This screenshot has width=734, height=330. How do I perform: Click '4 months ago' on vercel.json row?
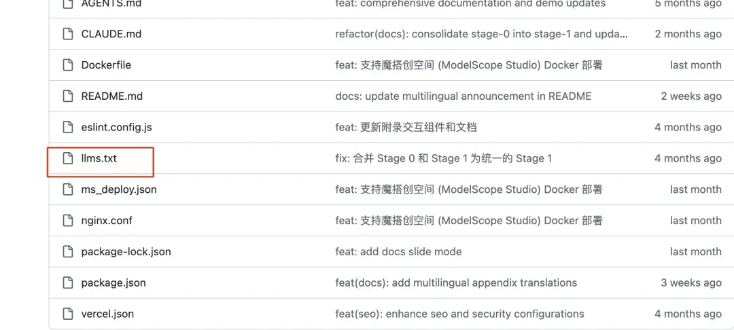(688, 314)
